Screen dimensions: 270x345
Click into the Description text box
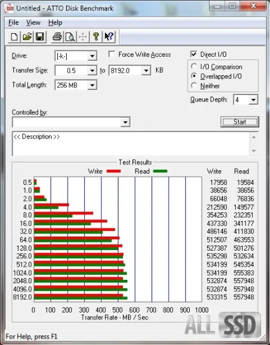(x=131, y=143)
